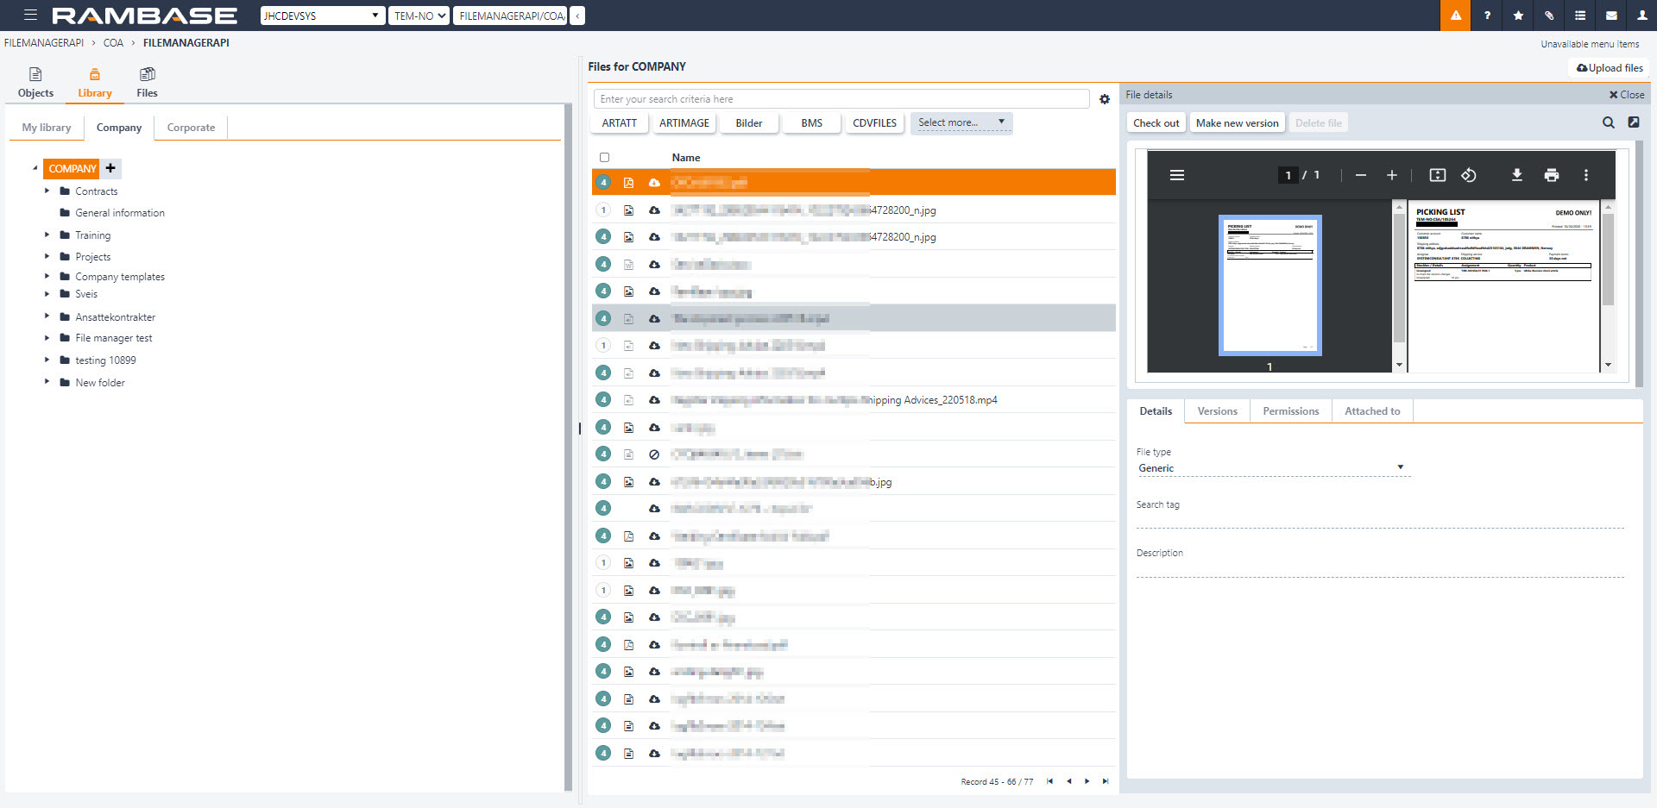Open the search settings gear icon
Viewport: 1657px width, 808px height.
[1104, 99]
